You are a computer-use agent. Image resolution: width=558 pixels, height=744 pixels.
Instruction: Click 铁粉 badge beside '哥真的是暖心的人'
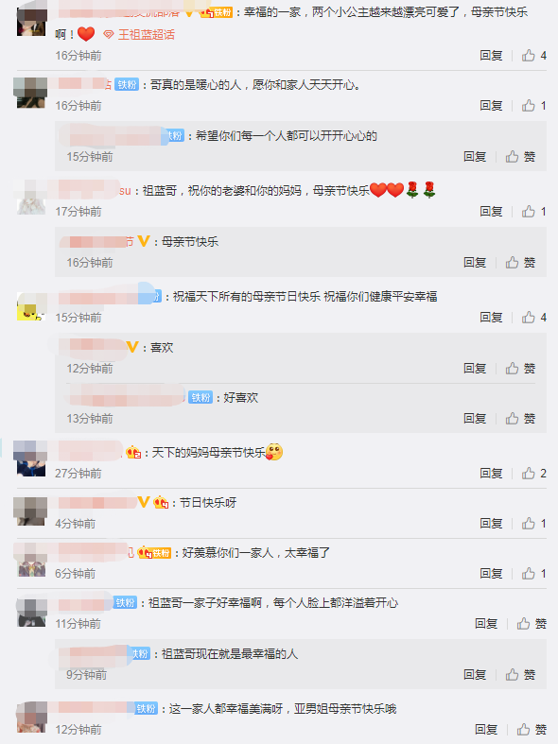point(127,84)
